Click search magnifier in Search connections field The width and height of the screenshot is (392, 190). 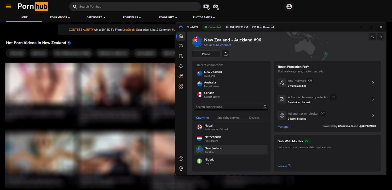(265, 107)
